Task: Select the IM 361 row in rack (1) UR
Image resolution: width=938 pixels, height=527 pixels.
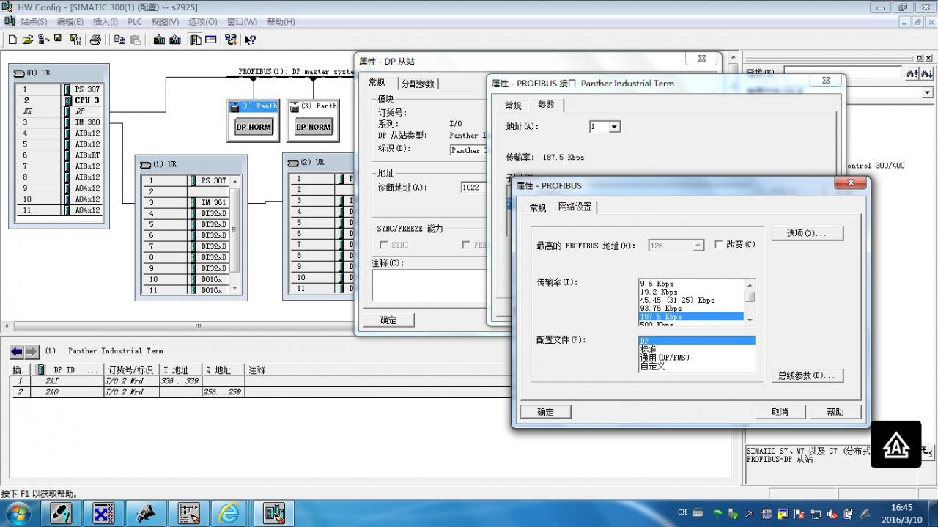Action: point(186,202)
